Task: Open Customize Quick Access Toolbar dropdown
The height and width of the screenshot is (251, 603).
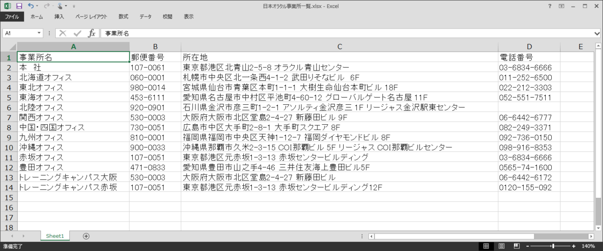Action: pos(74,6)
